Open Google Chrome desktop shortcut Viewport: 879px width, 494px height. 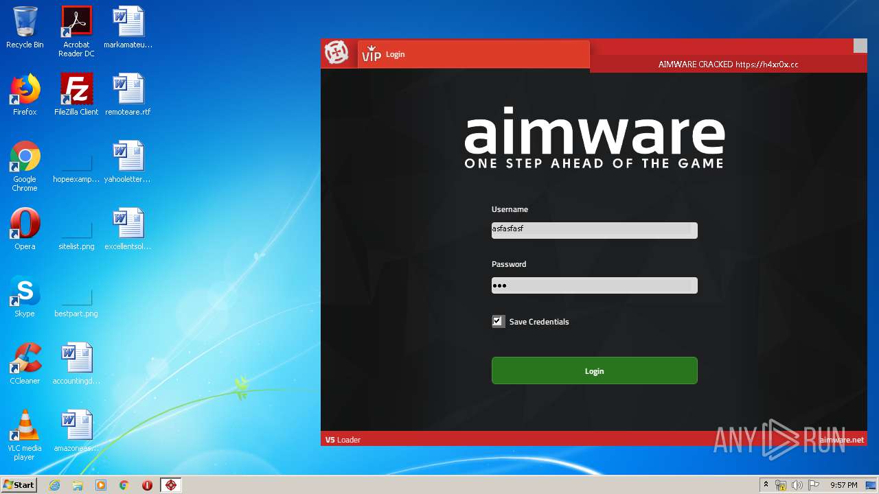coord(25,166)
